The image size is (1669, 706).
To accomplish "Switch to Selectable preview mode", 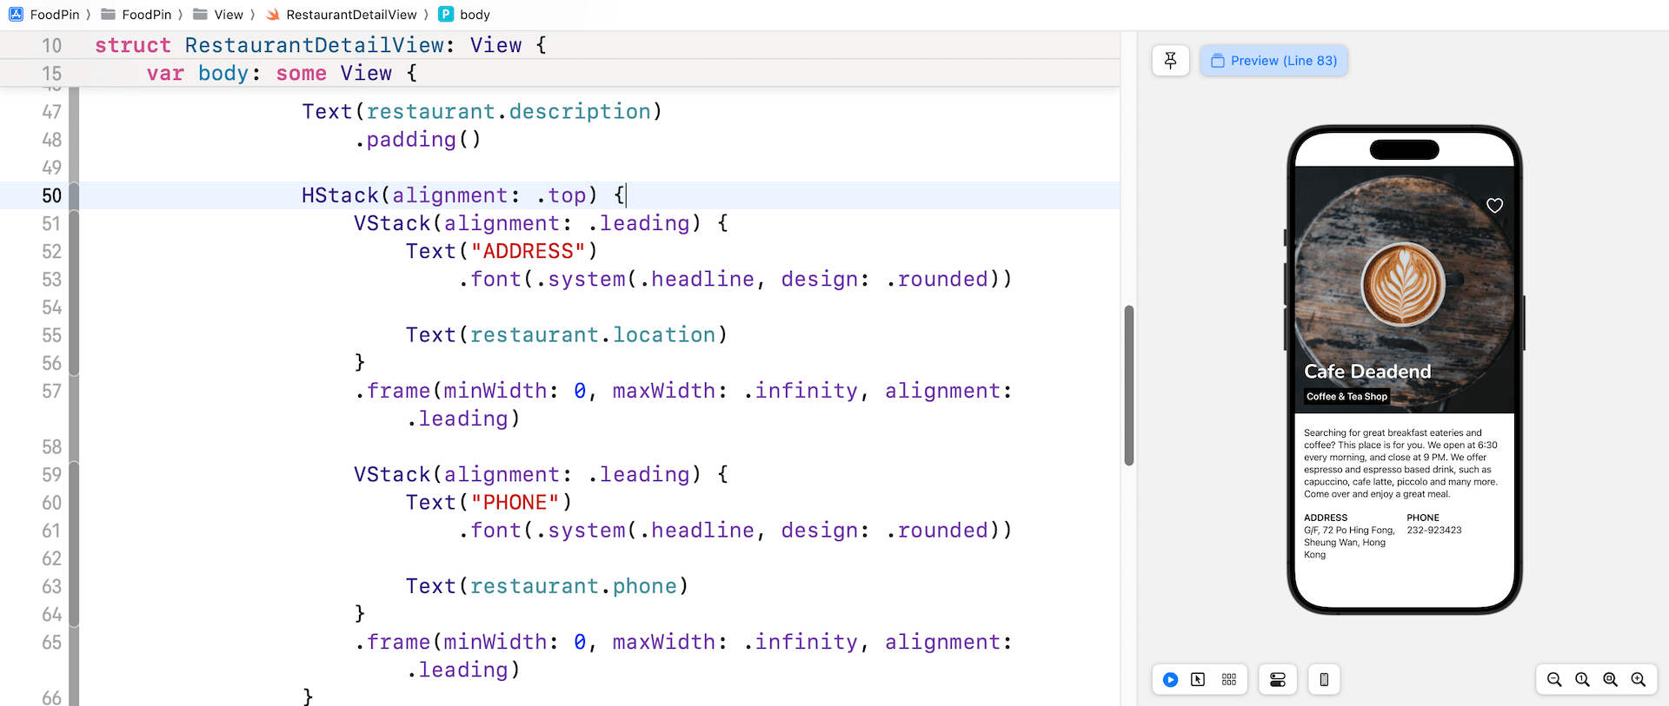I will [1198, 680].
